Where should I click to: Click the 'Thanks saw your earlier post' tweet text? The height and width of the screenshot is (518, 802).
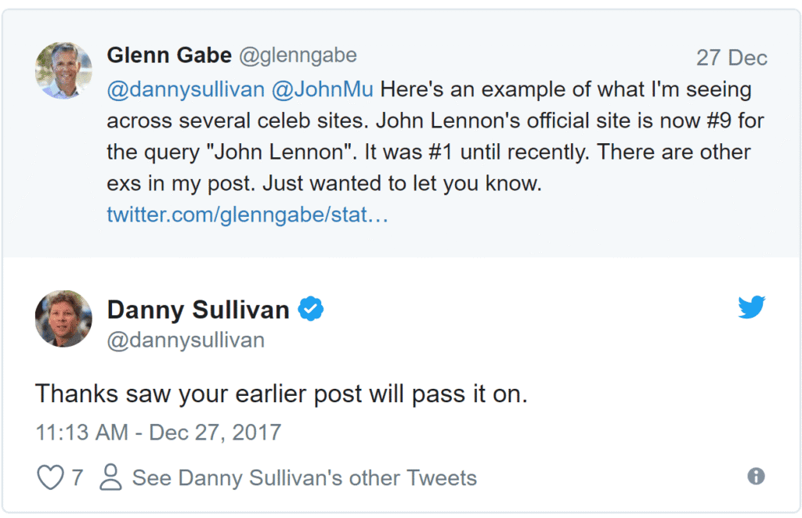282,394
